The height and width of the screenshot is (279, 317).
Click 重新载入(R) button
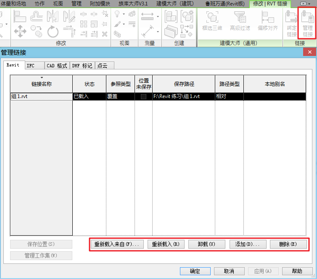[166, 244]
